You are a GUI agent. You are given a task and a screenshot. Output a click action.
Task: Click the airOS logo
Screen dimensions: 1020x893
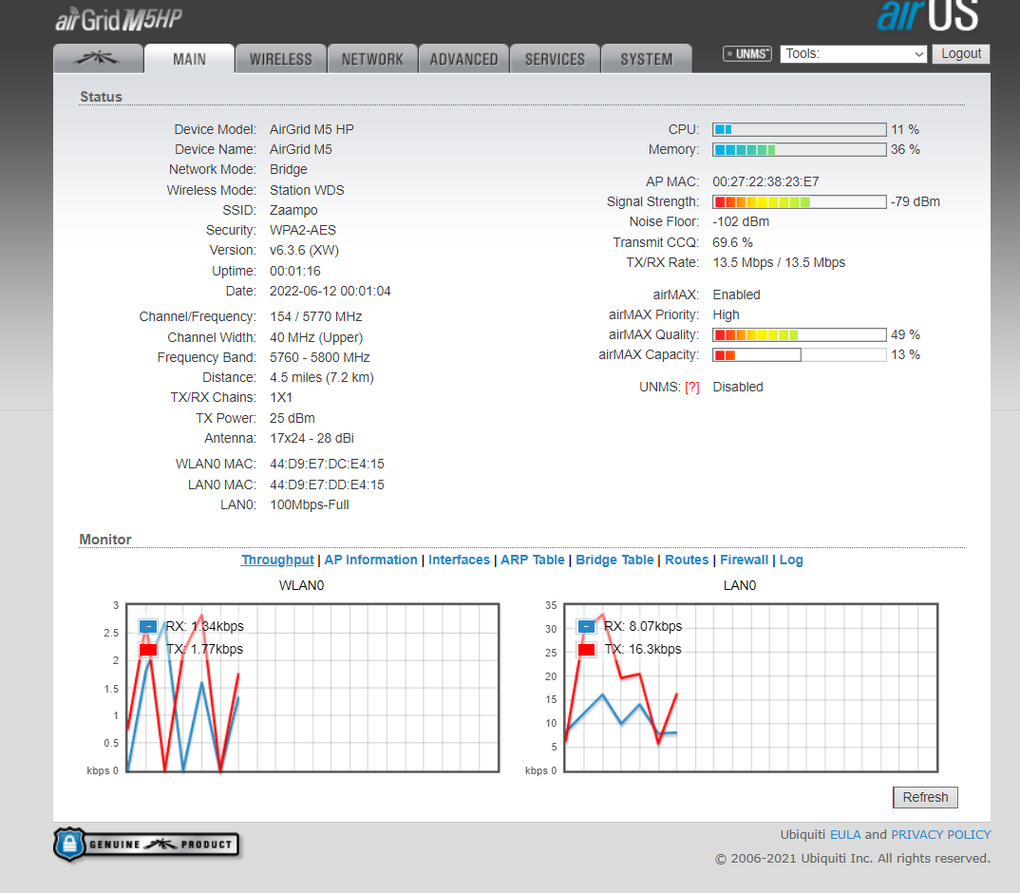[x=928, y=15]
